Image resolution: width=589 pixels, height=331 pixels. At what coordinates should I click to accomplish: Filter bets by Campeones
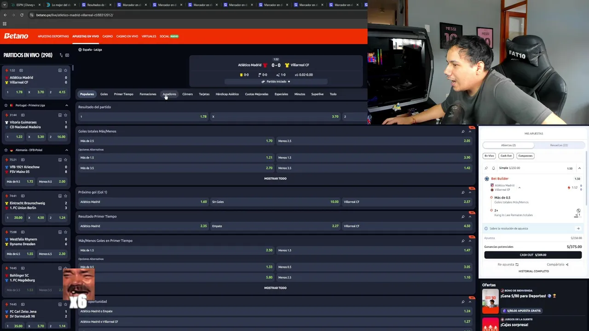pyautogui.click(x=525, y=156)
